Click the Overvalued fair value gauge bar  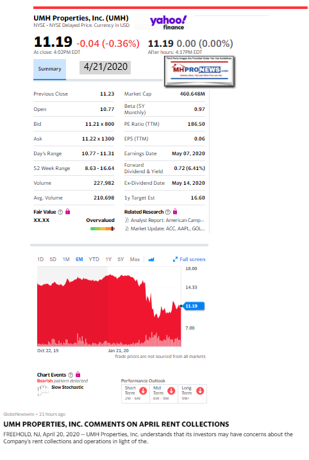tap(103, 229)
